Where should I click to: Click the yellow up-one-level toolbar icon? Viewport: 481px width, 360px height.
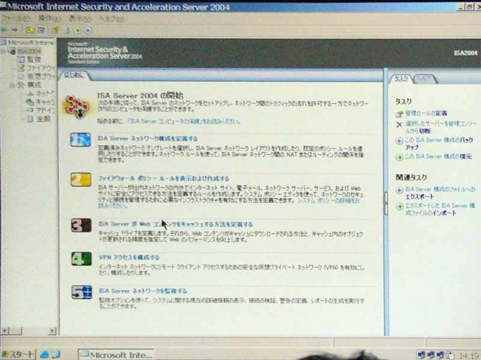29,30
